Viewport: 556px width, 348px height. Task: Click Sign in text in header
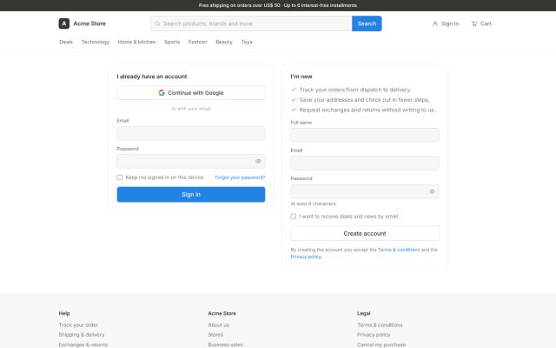450,23
